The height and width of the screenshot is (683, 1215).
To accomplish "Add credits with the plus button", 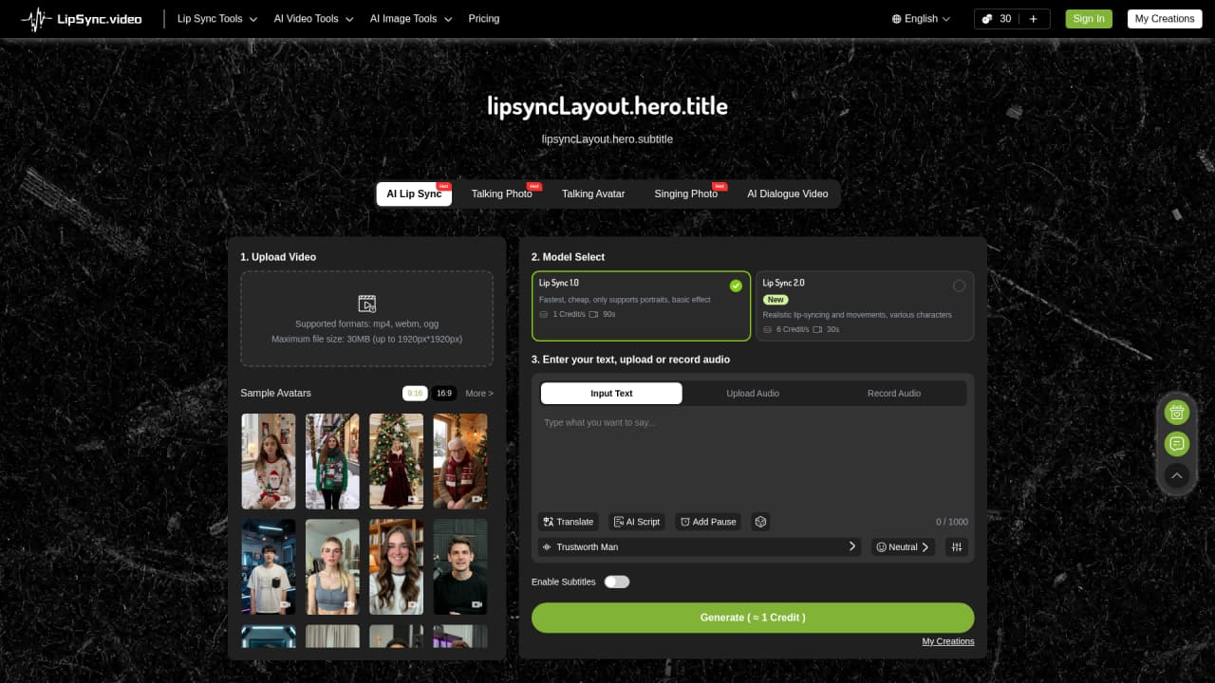I will pos(1034,19).
